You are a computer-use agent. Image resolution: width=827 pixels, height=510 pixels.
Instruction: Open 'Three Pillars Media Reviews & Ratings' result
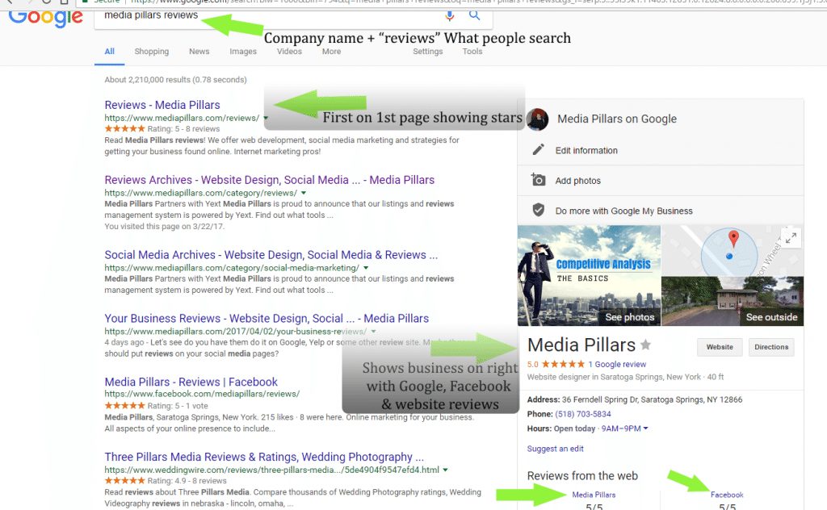264,457
